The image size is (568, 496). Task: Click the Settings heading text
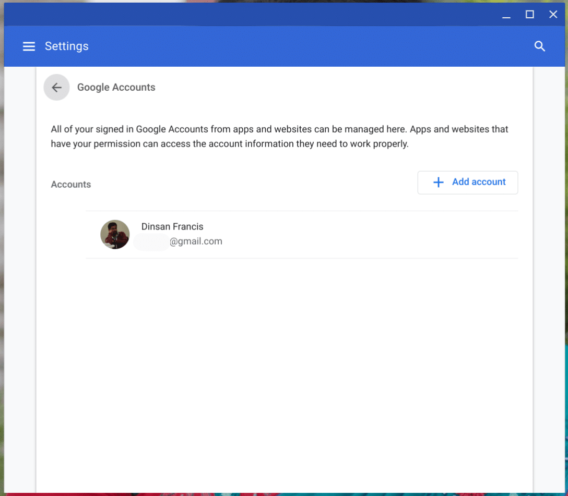tap(66, 46)
